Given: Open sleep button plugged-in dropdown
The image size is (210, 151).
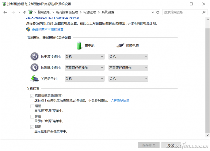Looking at the screenshot, I should pos(128,68).
